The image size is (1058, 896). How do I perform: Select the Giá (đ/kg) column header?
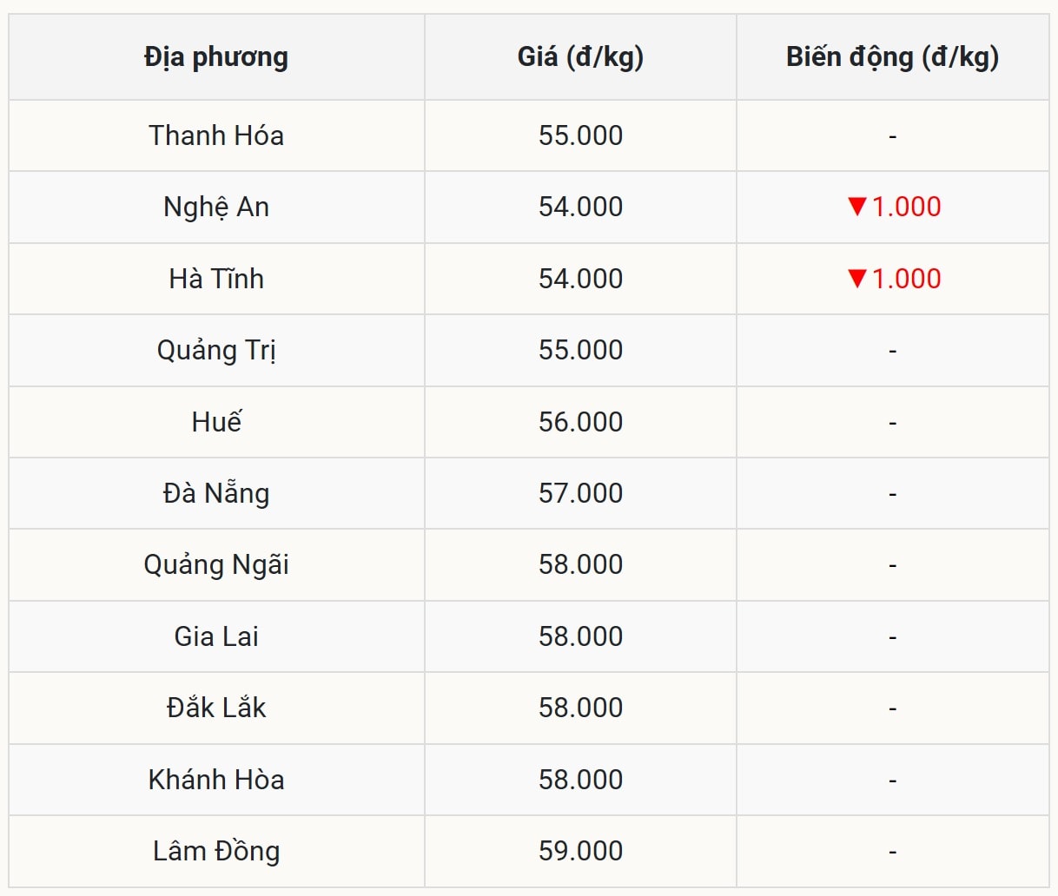tap(580, 57)
